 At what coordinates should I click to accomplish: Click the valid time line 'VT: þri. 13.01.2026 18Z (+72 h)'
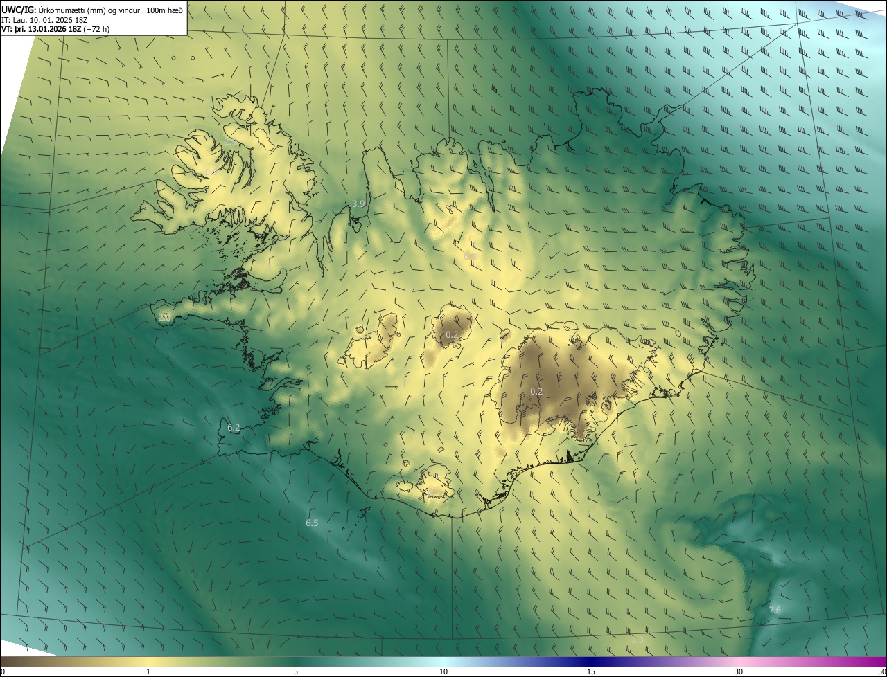55,29
